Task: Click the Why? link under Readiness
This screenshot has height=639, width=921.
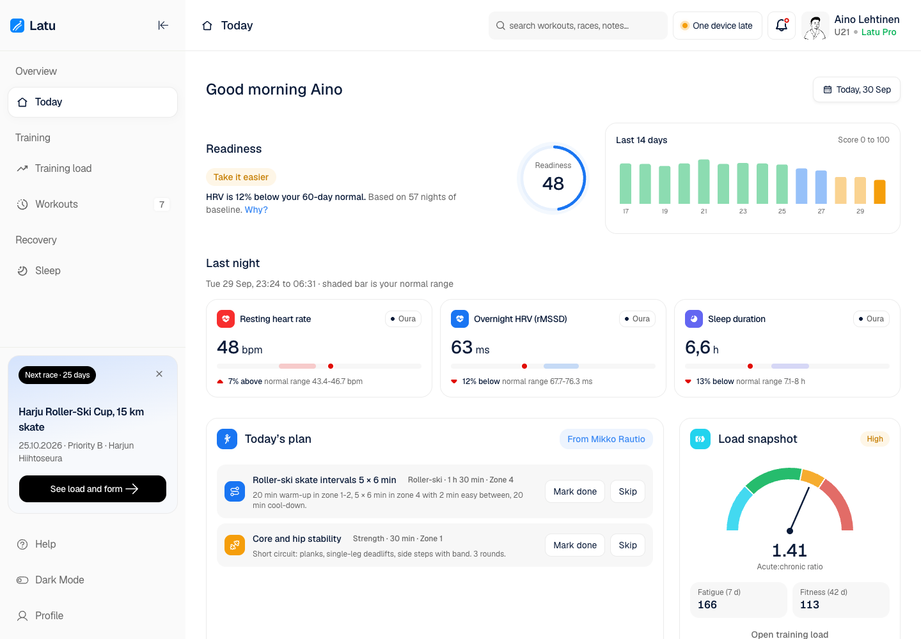Action: (256, 210)
